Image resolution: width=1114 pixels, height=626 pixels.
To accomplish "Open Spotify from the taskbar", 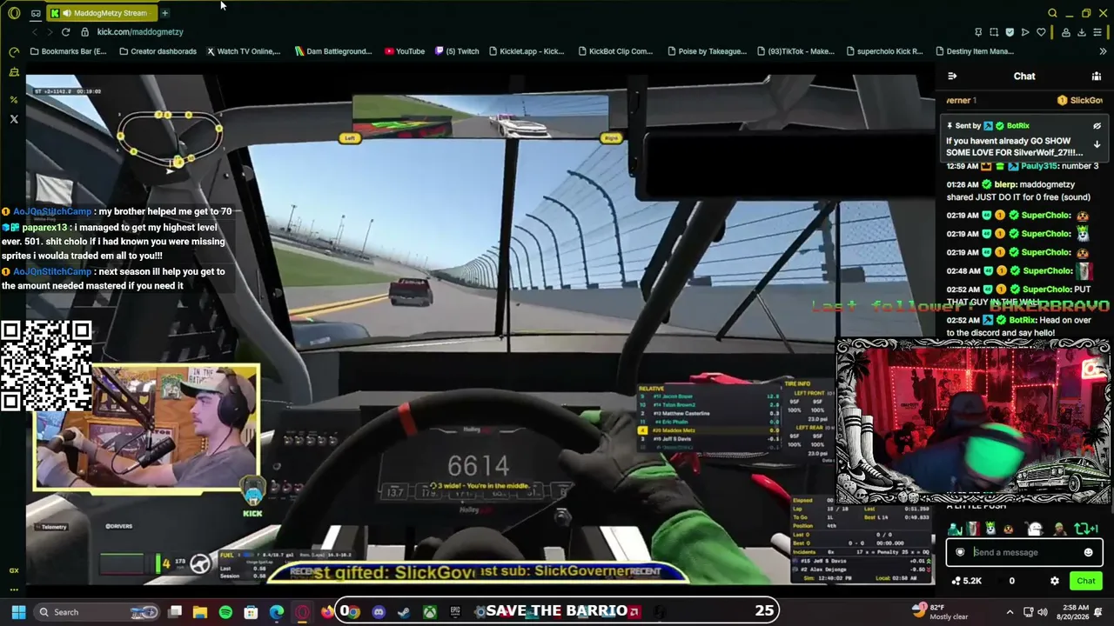I will (x=225, y=612).
